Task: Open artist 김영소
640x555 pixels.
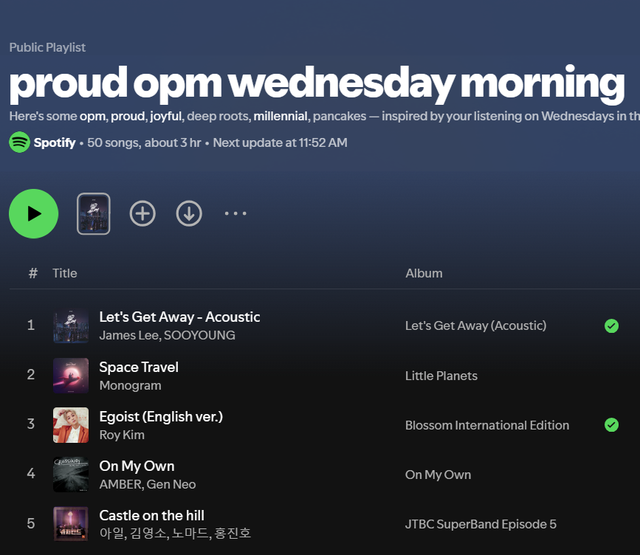Action: tap(148, 533)
